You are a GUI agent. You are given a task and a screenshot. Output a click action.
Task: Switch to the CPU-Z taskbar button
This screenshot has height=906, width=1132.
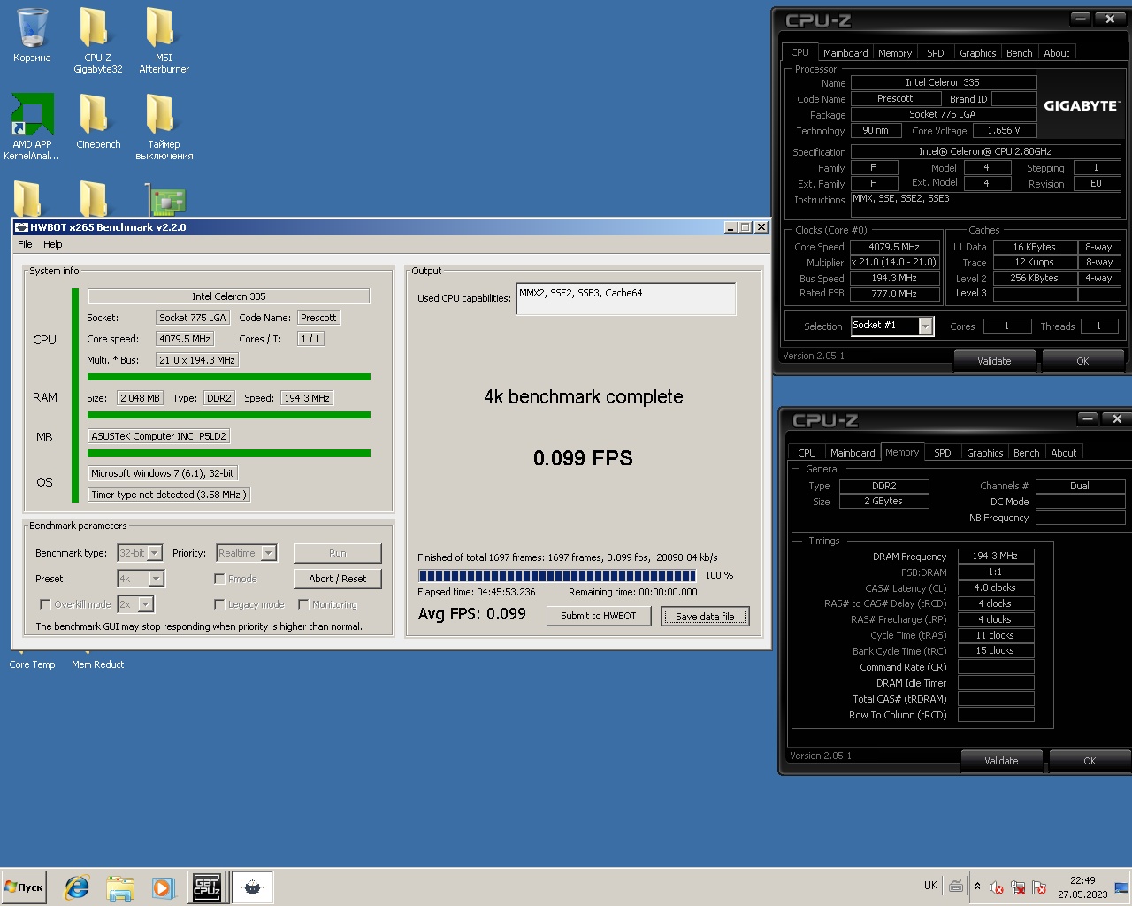click(207, 887)
